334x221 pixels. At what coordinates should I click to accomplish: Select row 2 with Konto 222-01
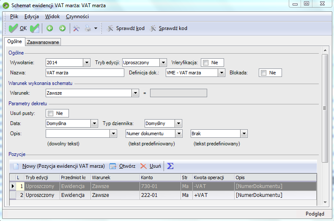click(163, 195)
